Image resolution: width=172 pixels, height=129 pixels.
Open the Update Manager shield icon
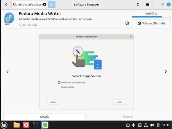(x=134, y=125)
